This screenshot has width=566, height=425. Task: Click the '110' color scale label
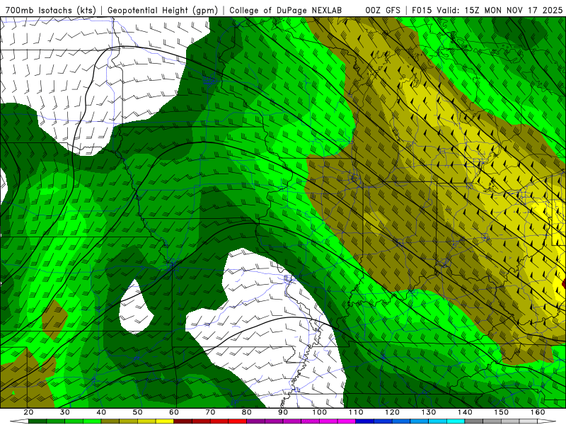(356, 412)
